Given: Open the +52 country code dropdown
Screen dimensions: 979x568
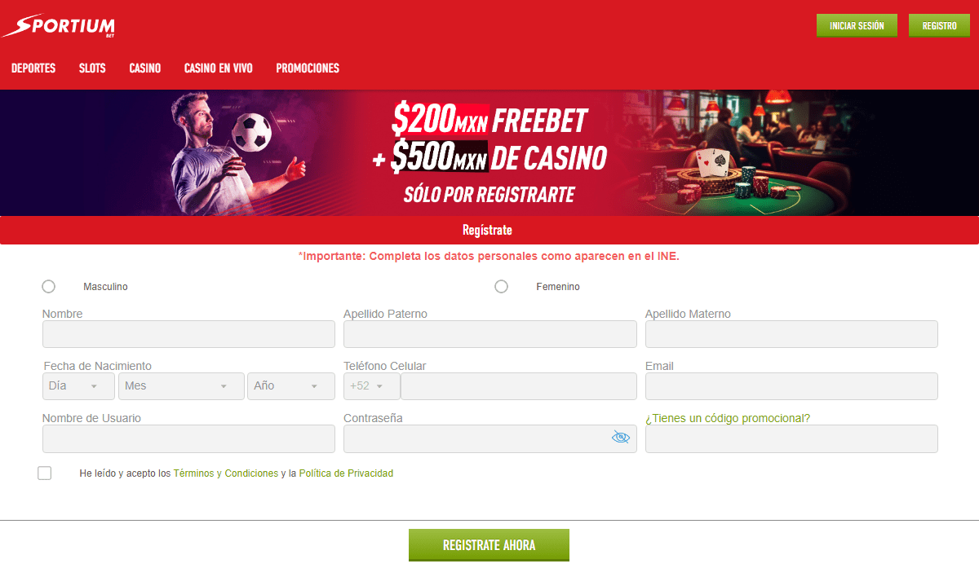Looking at the screenshot, I should tap(372, 386).
